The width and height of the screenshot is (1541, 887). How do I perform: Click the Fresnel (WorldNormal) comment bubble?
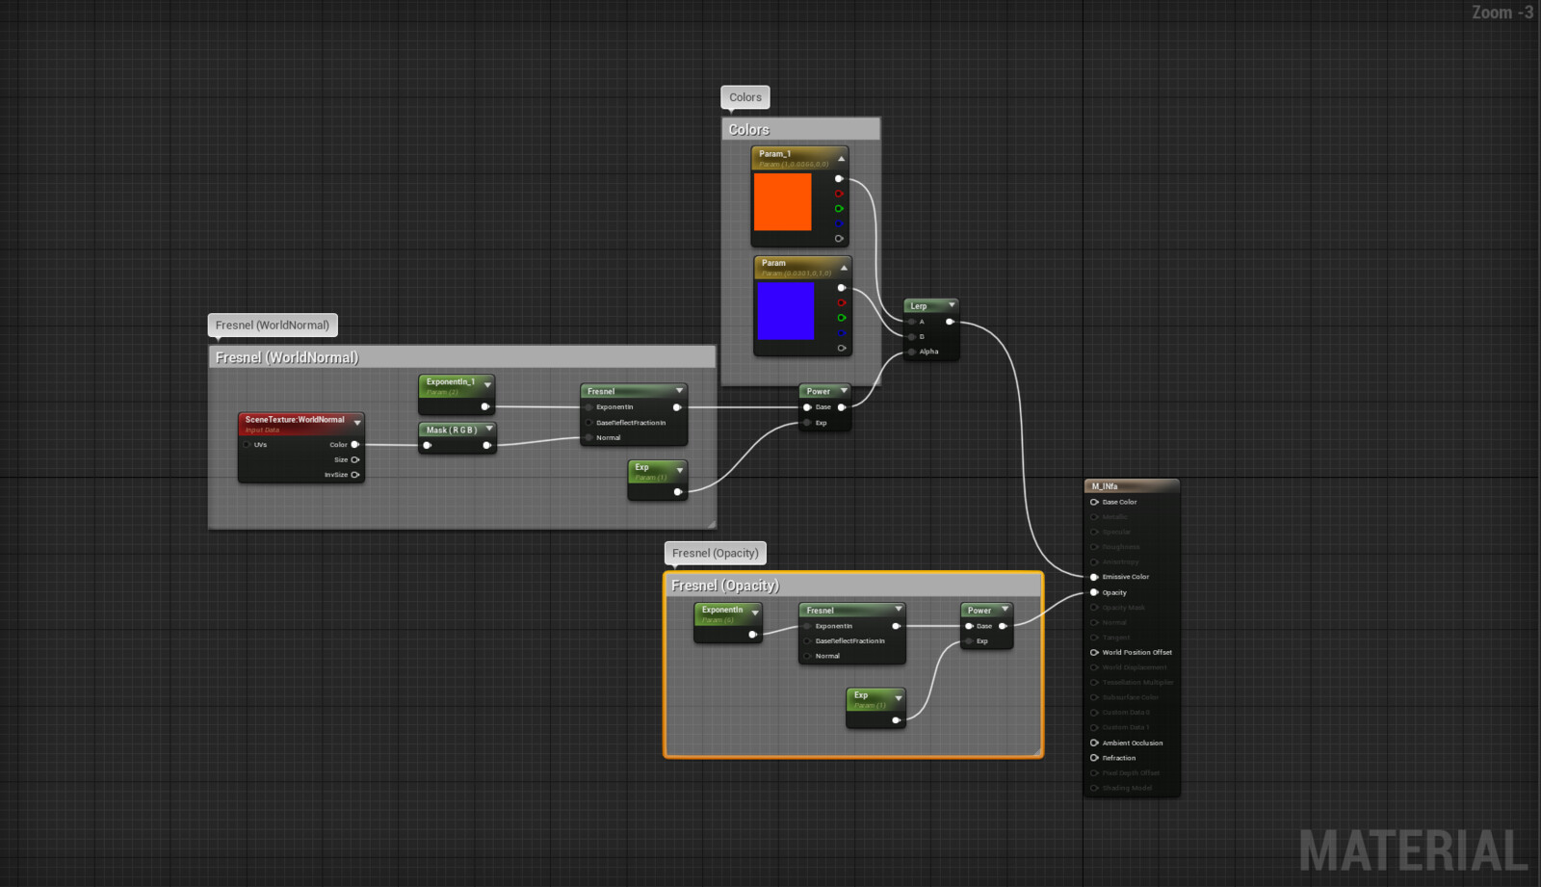pyautogui.click(x=273, y=326)
